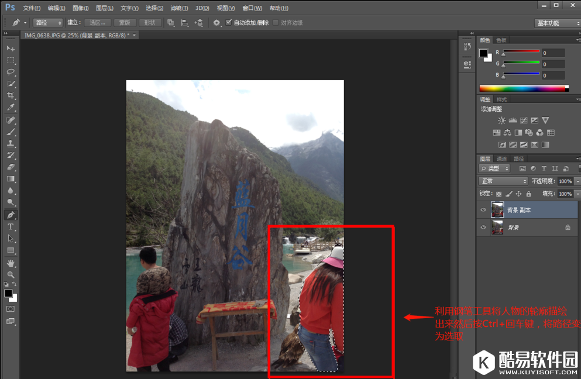Screen dimensions: 581x379
Task: Click the 不透明度 percentage field
Action: 565,181
